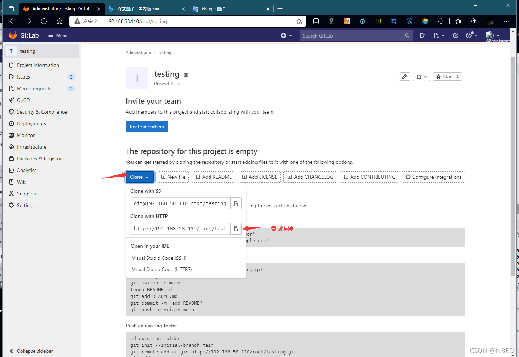Open the to-do list icon in top bar
Image resolution: width=519 pixels, height=357 pixels.
click(456, 35)
